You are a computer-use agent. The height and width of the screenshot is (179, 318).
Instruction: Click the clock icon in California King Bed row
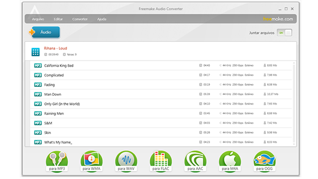pos(201,65)
